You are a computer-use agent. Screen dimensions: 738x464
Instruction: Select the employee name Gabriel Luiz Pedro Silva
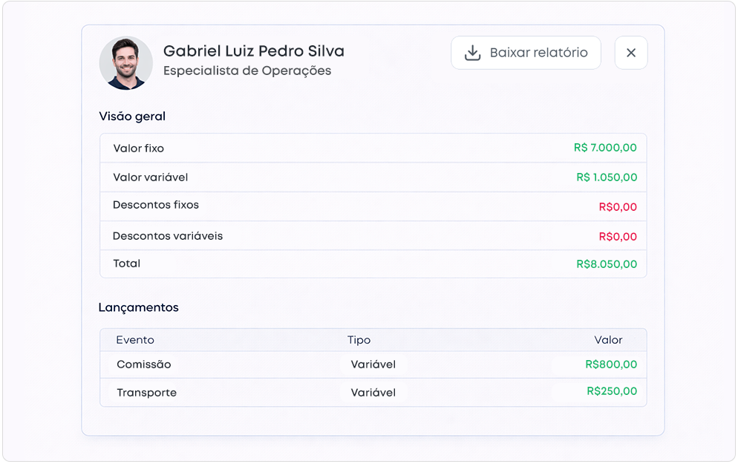253,51
